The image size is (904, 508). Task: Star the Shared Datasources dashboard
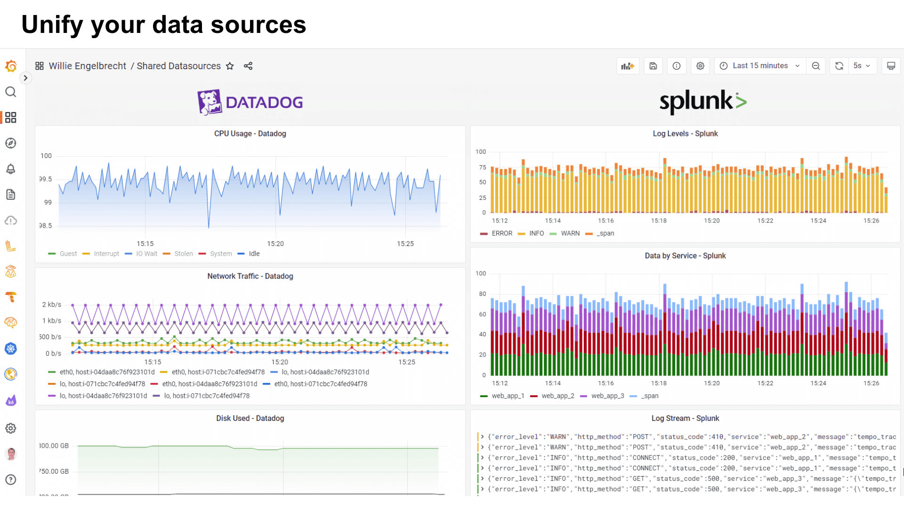point(230,66)
